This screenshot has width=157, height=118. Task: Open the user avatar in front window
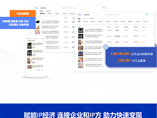coord(147,15)
